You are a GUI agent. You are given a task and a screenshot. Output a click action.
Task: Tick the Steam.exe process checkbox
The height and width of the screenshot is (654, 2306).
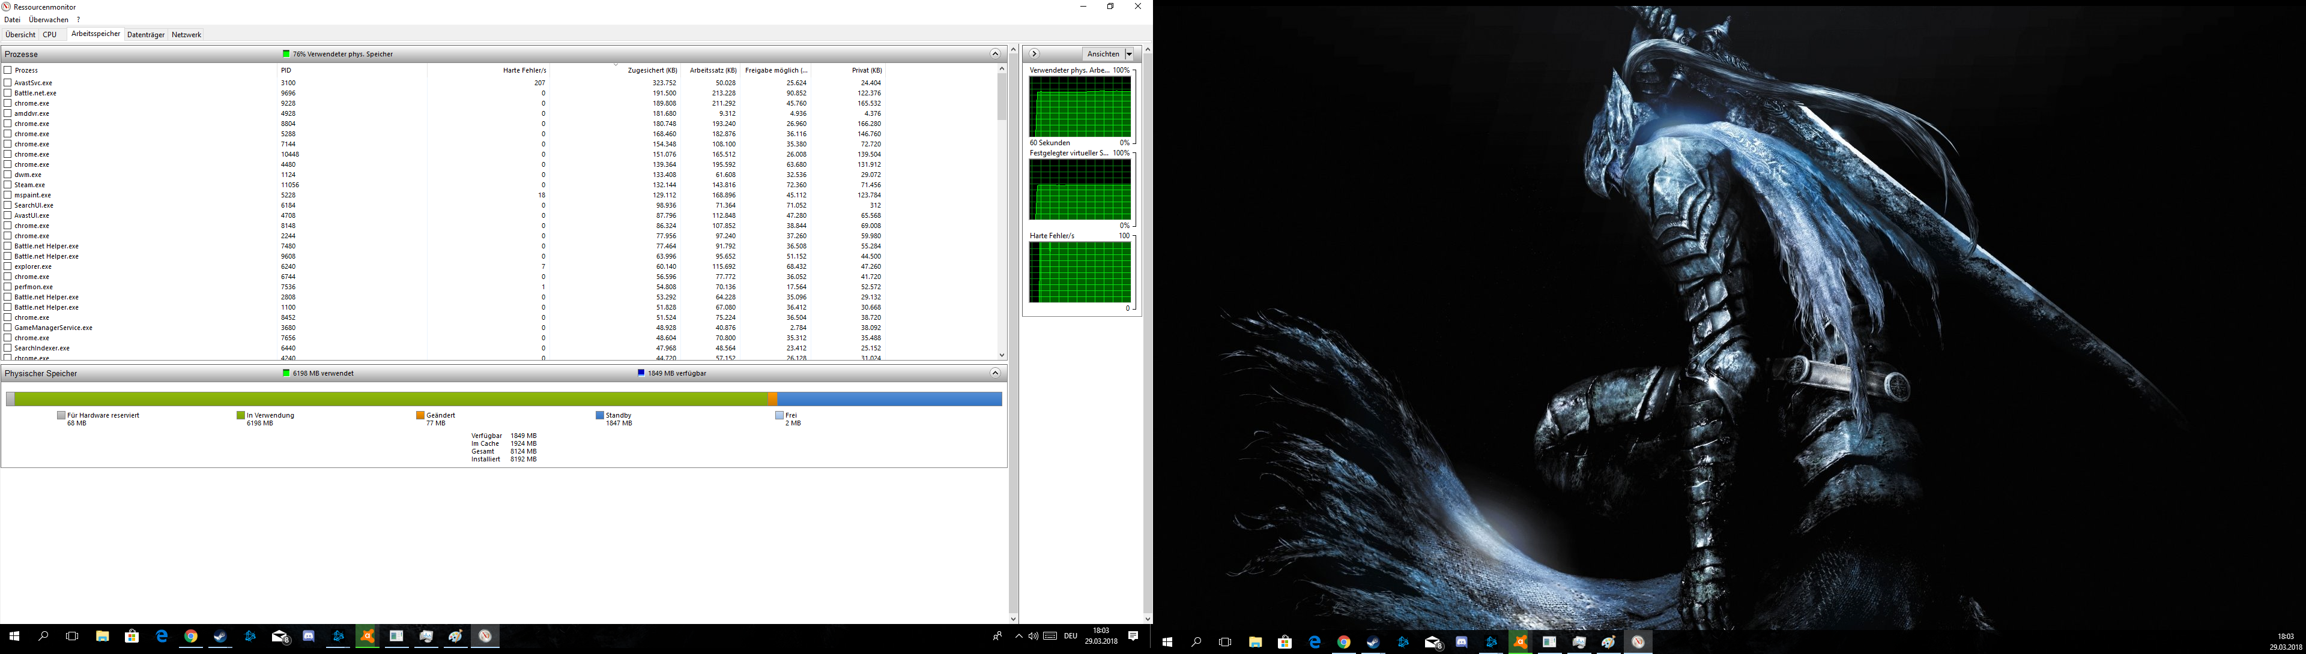click(x=8, y=185)
